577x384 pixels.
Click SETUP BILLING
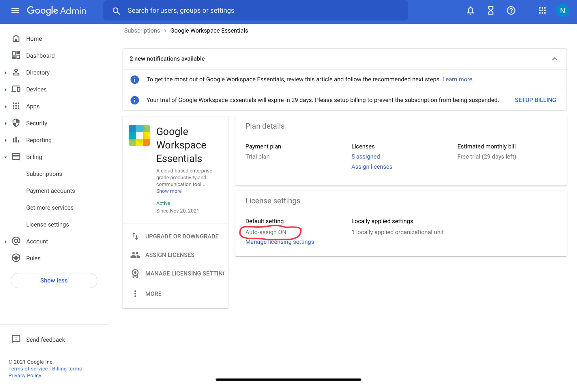click(x=535, y=100)
